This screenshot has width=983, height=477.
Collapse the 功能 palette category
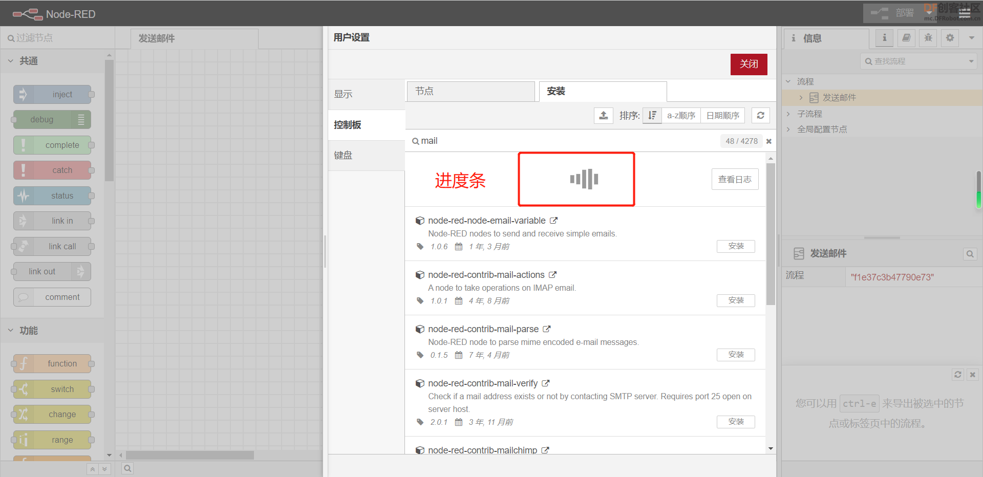[x=11, y=331]
